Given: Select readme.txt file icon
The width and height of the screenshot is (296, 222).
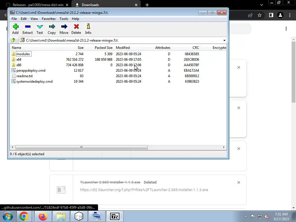Looking at the screenshot, I should tap(13, 76).
